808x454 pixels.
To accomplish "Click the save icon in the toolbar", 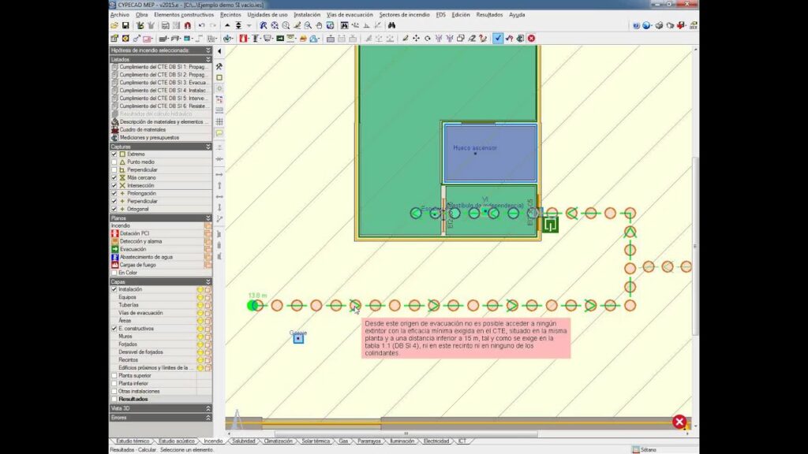I will tap(125, 25).
